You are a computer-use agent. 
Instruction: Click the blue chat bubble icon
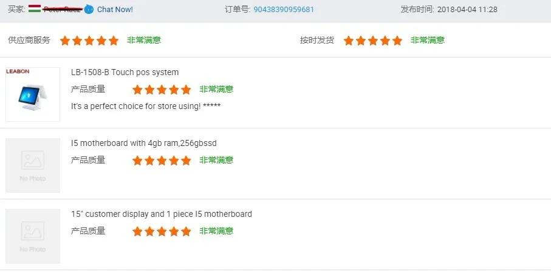pyautogui.click(x=89, y=9)
